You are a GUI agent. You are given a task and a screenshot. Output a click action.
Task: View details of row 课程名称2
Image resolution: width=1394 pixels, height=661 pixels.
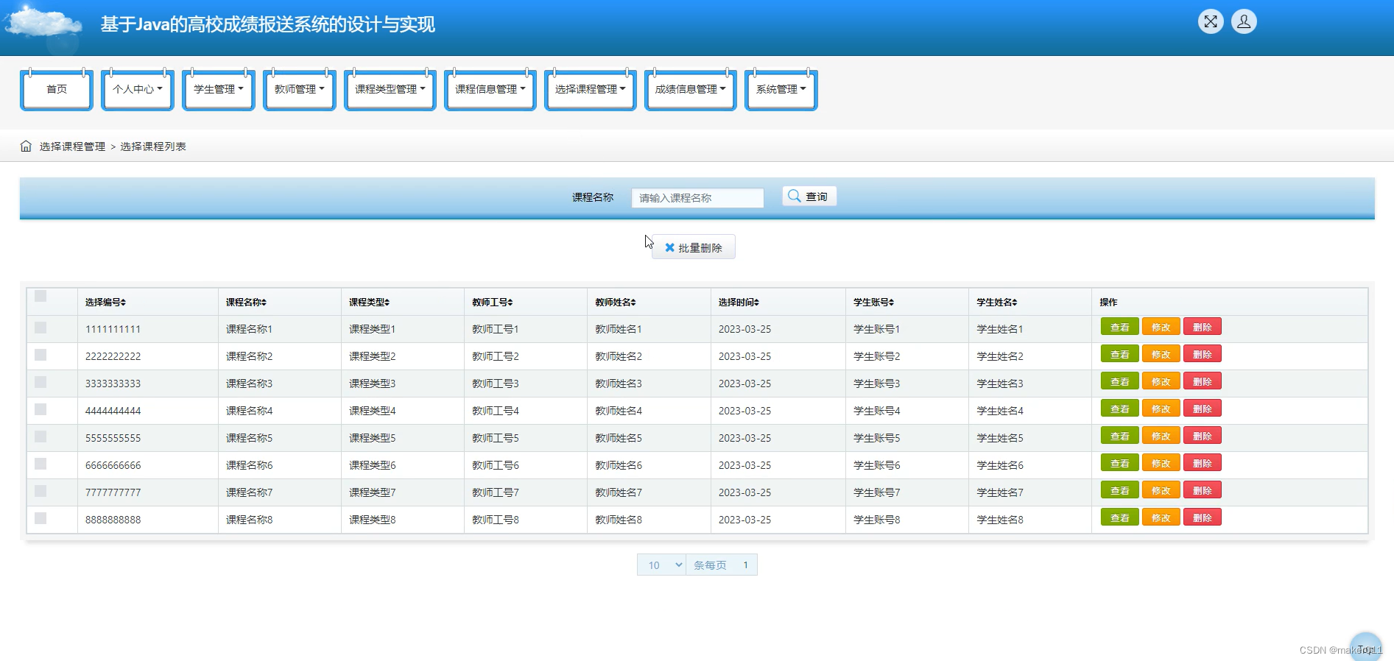(1119, 354)
